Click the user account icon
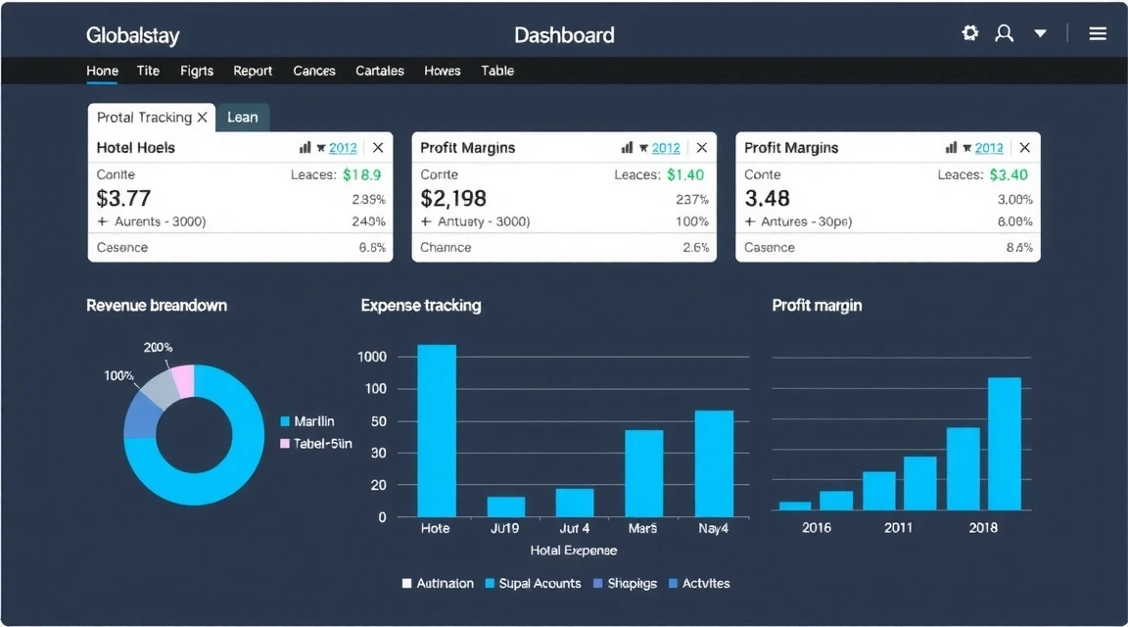The image size is (1128, 627). coord(1004,32)
